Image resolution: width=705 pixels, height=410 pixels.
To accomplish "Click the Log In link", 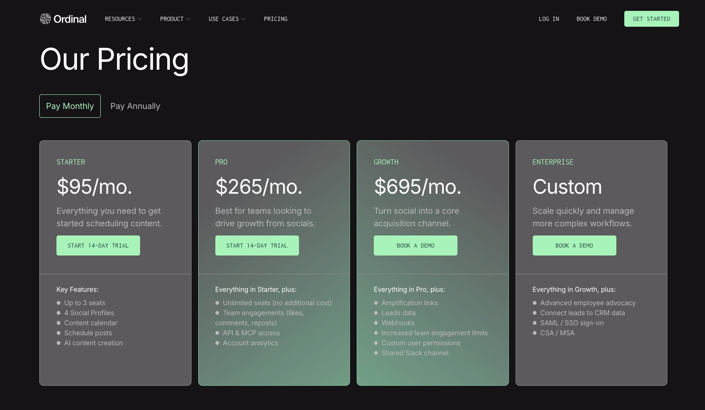I will pyautogui.click(x=549, y=19).
